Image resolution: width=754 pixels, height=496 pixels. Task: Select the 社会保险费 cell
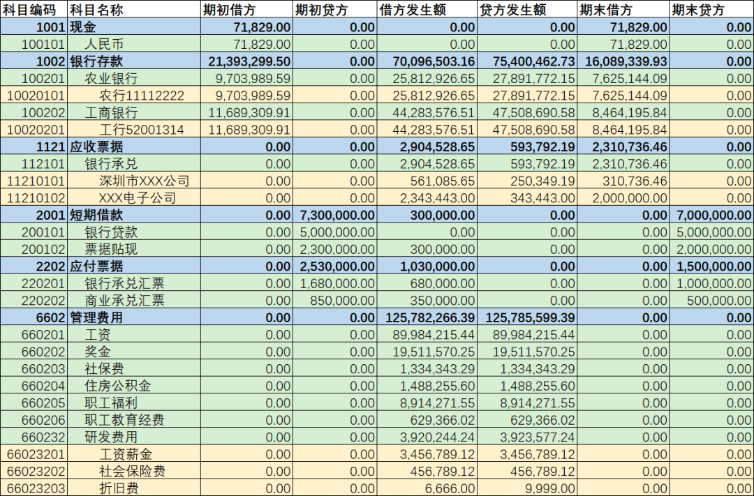click(x=133, y=470)
